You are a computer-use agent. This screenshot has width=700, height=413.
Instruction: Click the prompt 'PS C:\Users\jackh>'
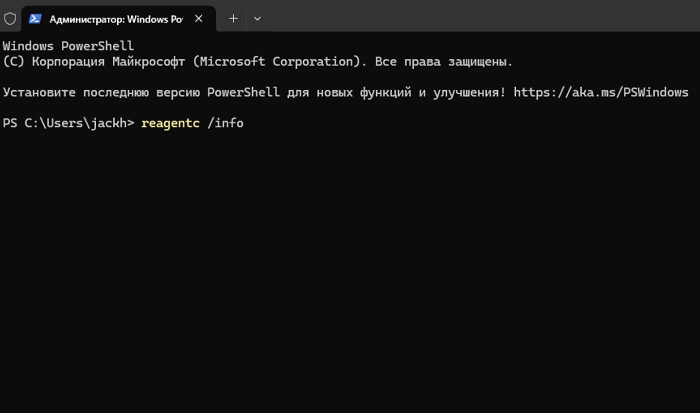[x=69, y=123]
